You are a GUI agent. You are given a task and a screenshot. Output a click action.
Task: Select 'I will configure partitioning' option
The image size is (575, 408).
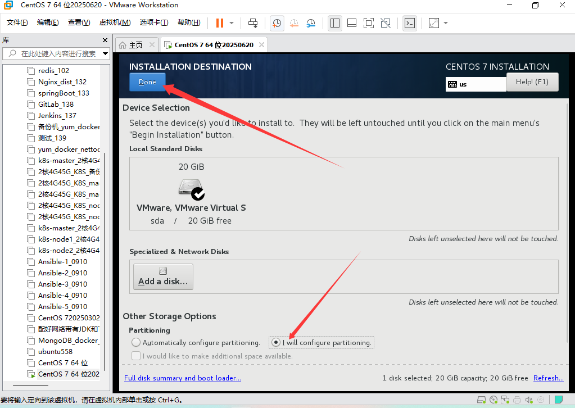point(275,342)
